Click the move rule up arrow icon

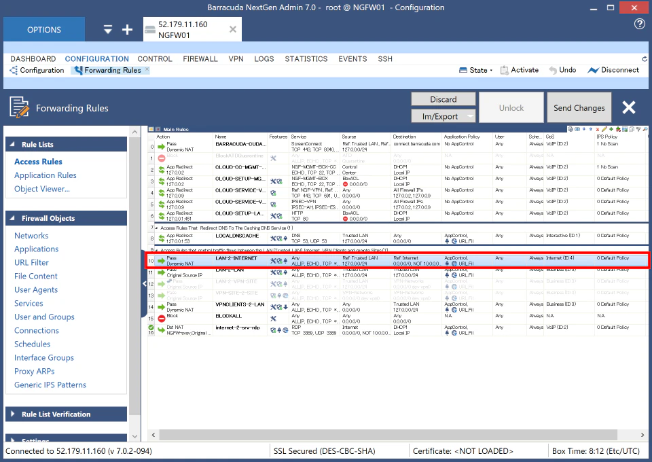click(x=590, y=129)
